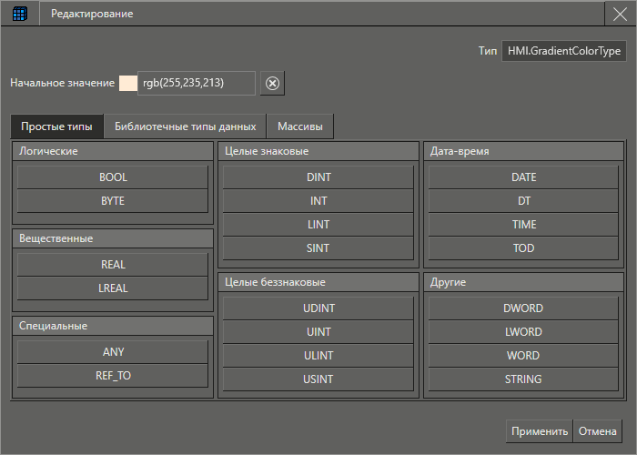Pick the STRING type button
The width and height of the screenshot is (637, 455).
(524, 379)
